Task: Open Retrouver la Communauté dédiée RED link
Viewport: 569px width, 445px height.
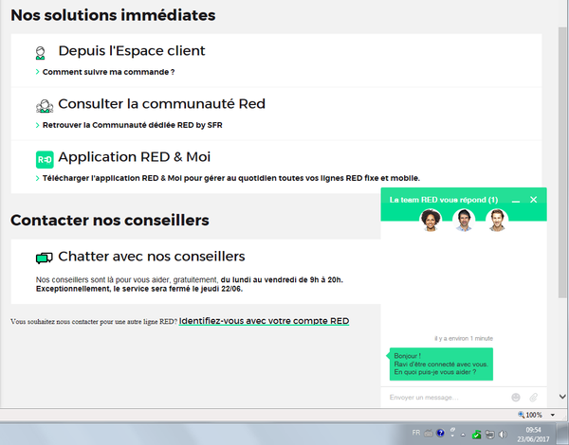Action: pyautogui.click(x=133, y=125)
